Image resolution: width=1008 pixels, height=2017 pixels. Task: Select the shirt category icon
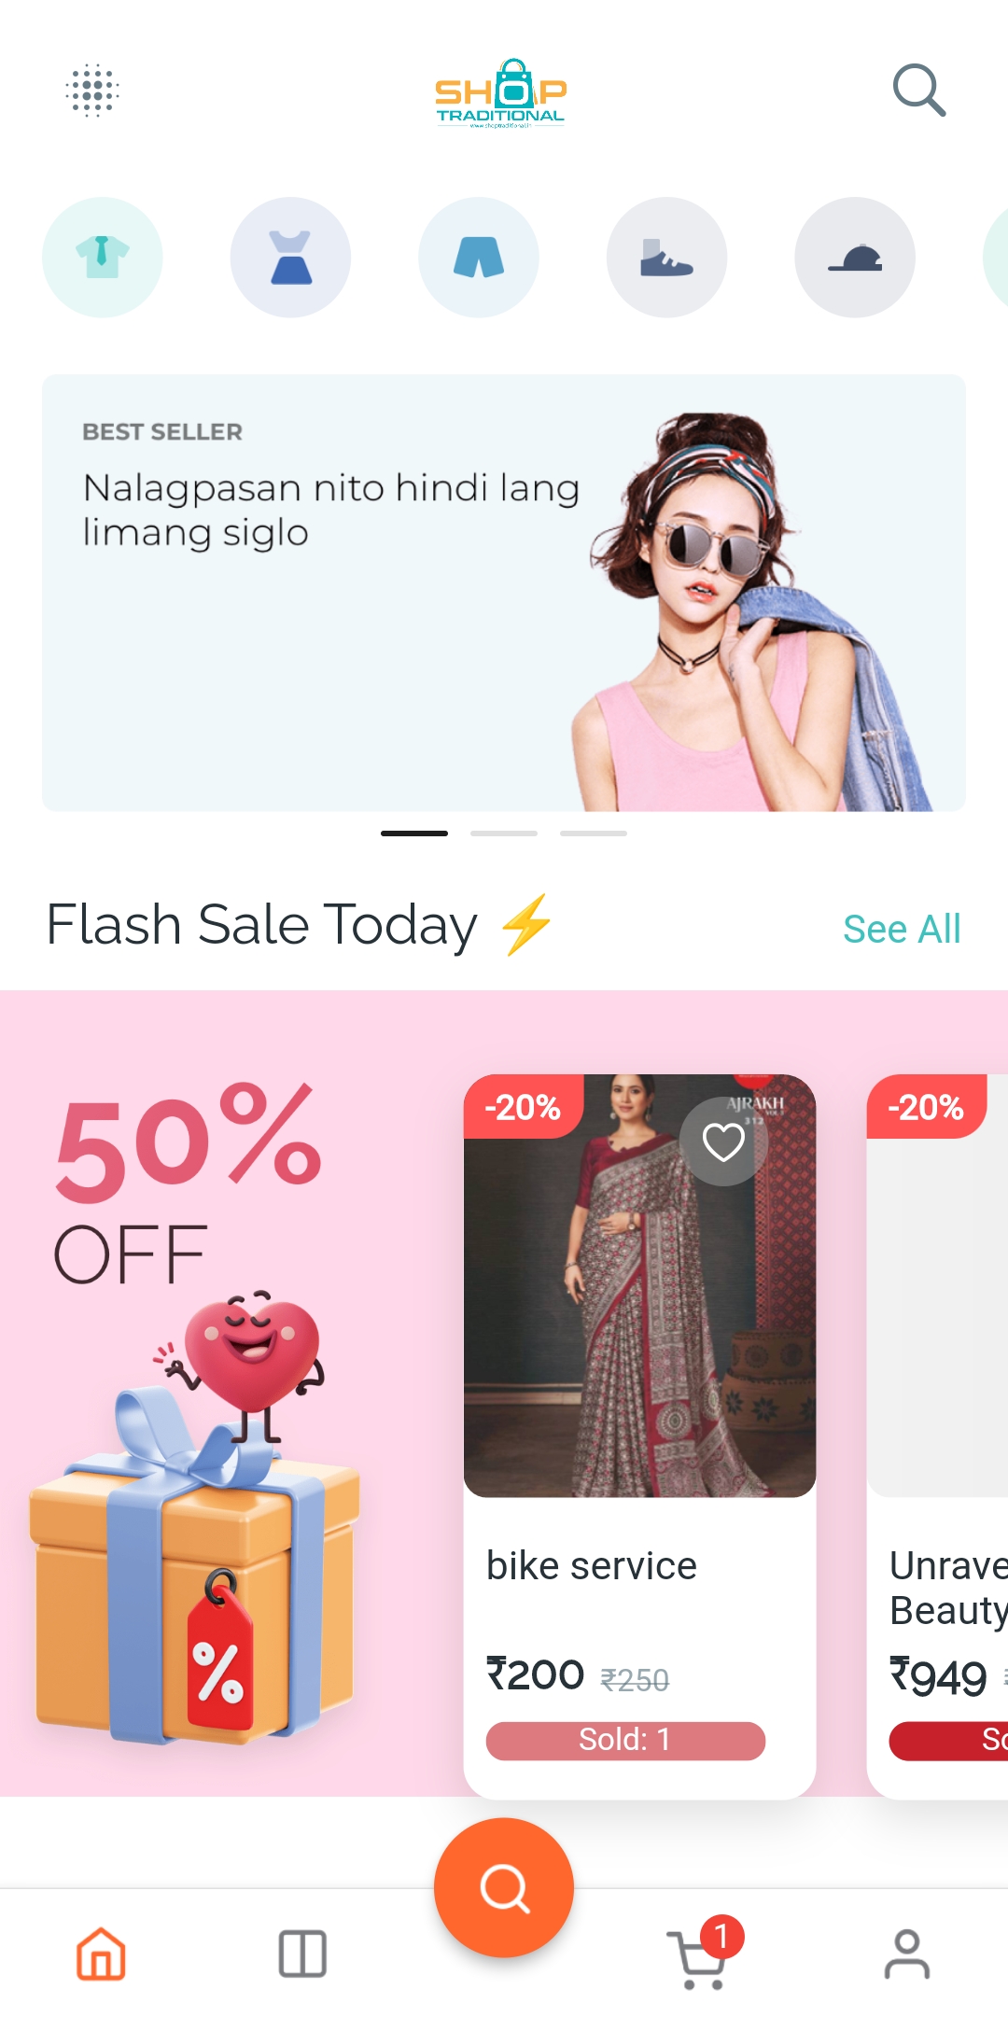pos(103,257)
